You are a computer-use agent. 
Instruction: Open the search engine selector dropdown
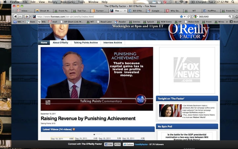pyautogui.click(x=195, y=17)
